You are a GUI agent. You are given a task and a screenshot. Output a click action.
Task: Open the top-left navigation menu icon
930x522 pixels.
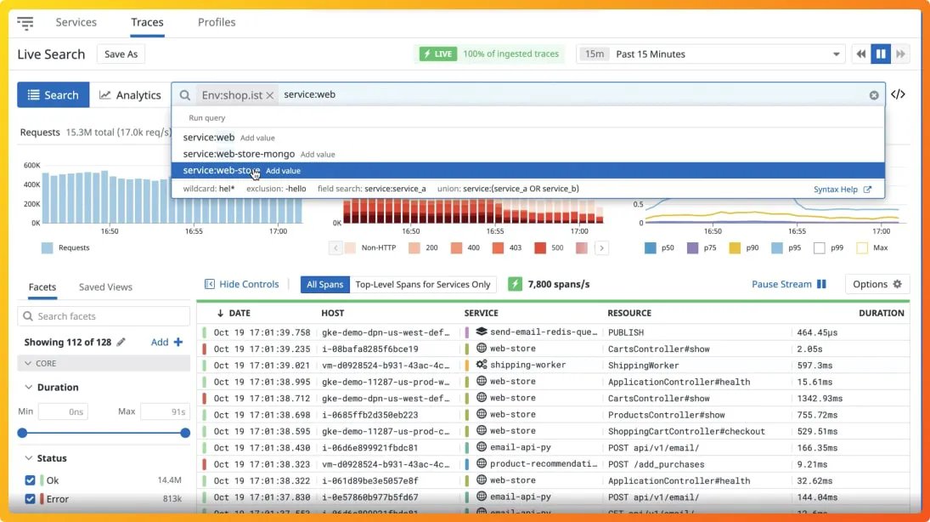25,23
